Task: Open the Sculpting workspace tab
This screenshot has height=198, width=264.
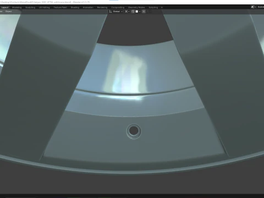Action: click(x=30, y=8)
